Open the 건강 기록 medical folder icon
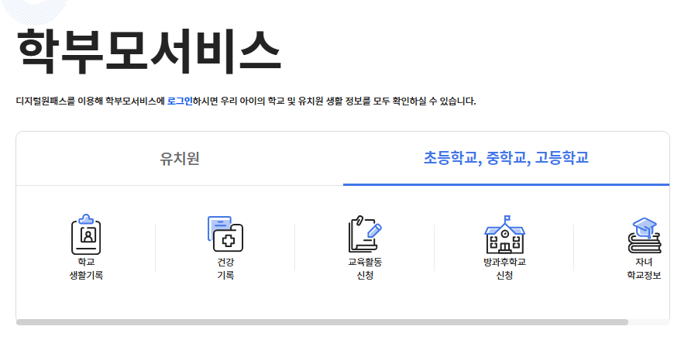The image size is (681, 347). pos(225,234)
